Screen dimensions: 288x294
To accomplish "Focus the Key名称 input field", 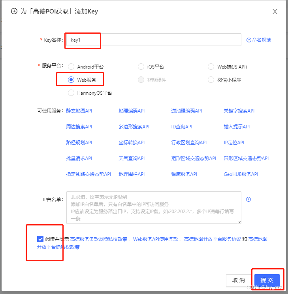I will (154, 40).
